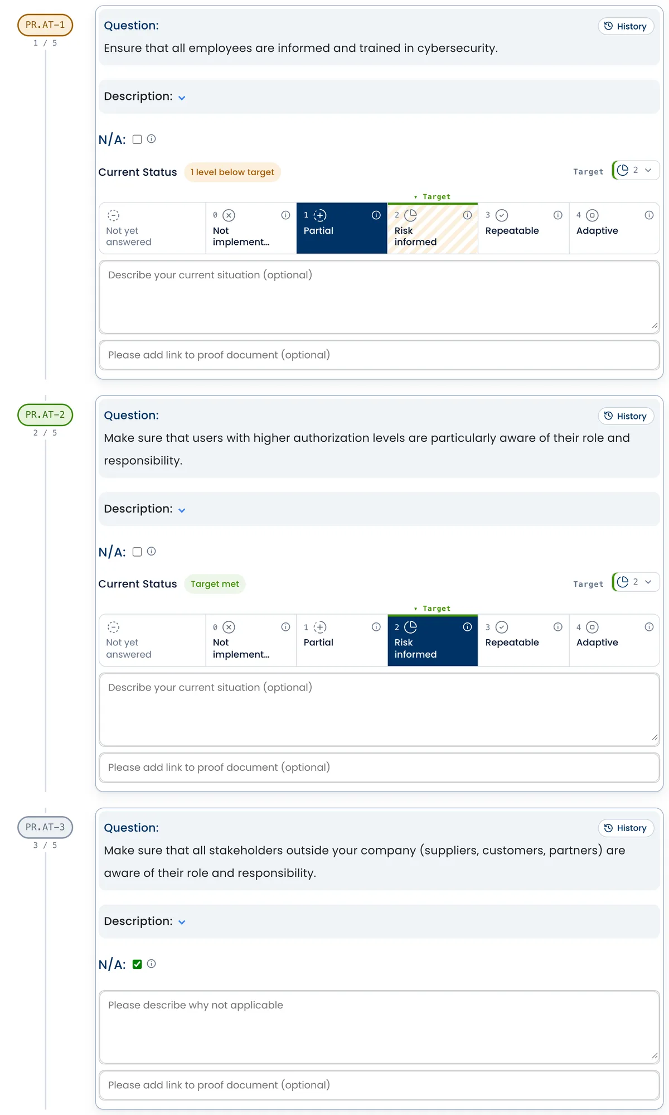Uncheck the N/A checkbox for PR.AT-3
This screenshot has width=669, height=1115.
(x=137, y=964)
